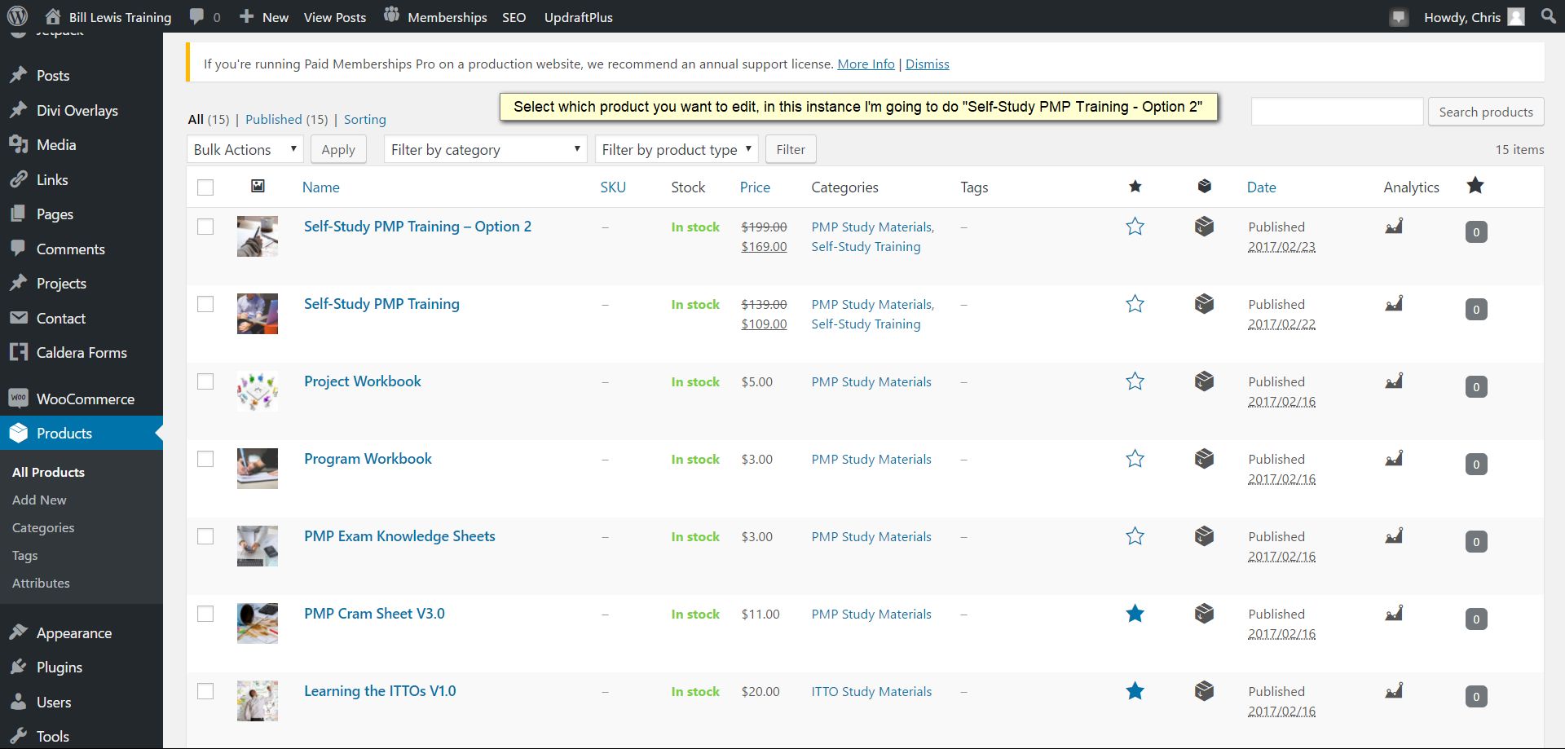Viewport: 1565px width, 749px height.
Task: Open the Filter by category dropdown
Action: (x=485, y=149)
